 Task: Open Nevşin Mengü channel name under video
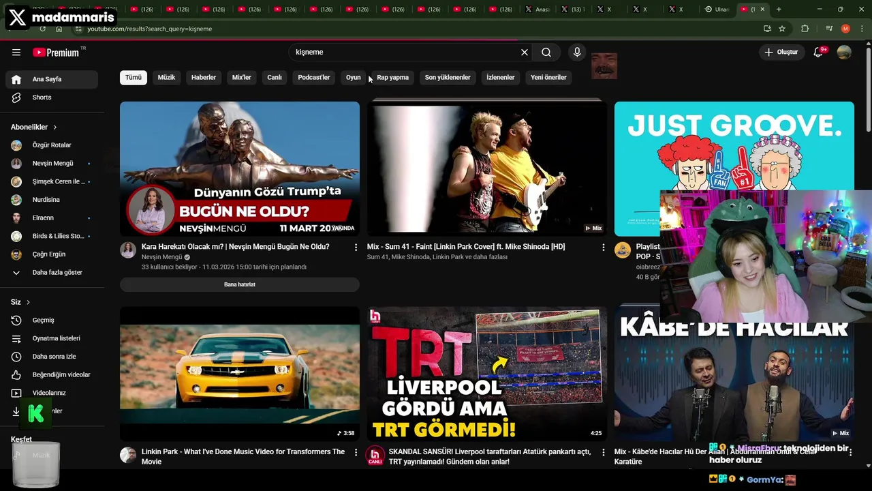point(161,257)
